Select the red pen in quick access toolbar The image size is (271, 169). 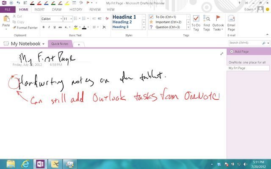pyautogui.click(x=39, y=3)
